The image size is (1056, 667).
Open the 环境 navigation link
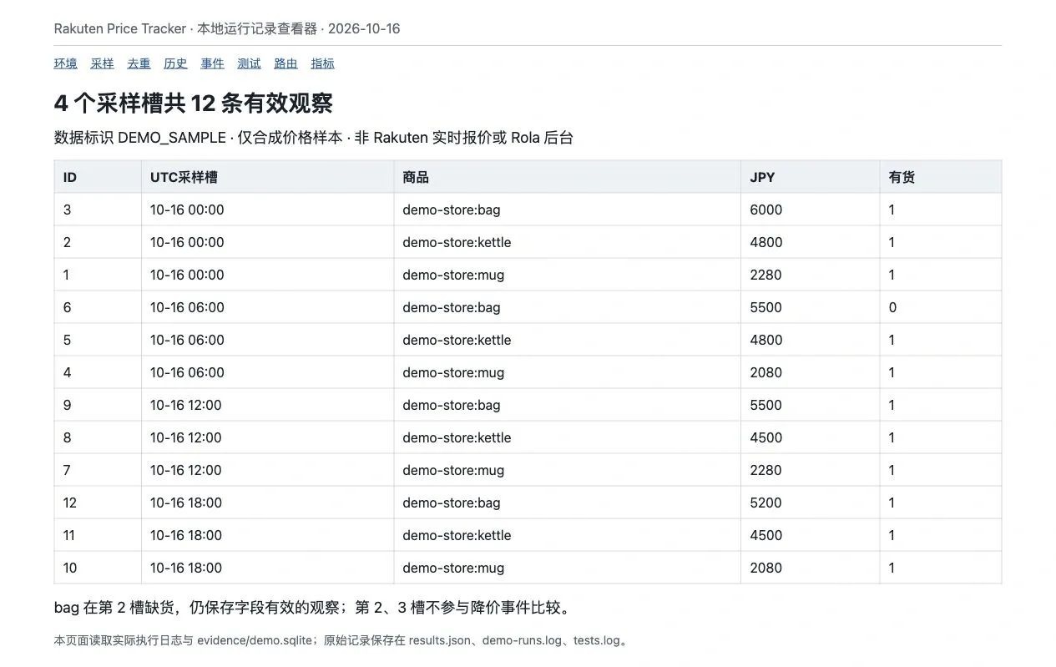(66, 63)
